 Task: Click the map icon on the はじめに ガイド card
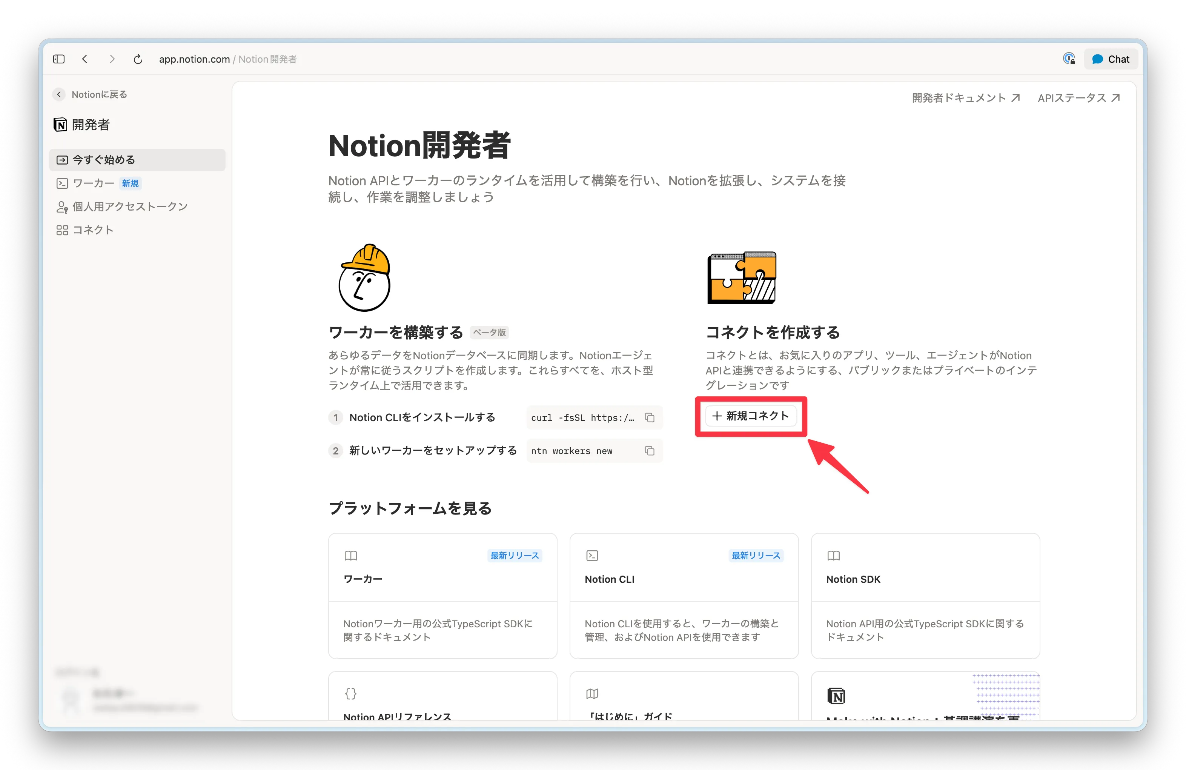592,693
